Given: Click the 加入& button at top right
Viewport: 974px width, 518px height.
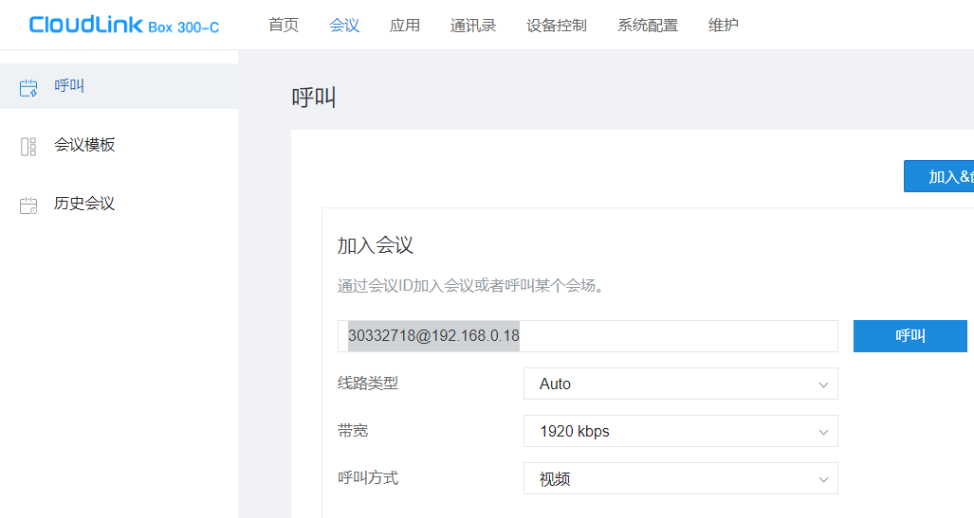Looking at the screenshot, I should point(939,176).
